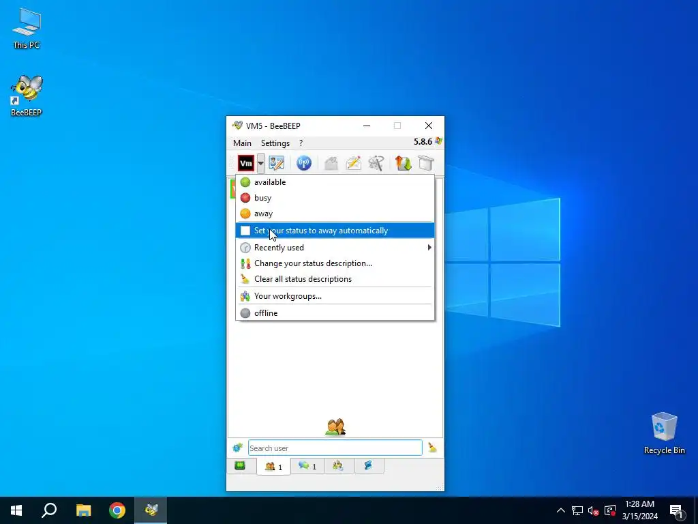Open the blue saved chats tab
The height and width of the screenshot is (524, 698).
[368, 466]
